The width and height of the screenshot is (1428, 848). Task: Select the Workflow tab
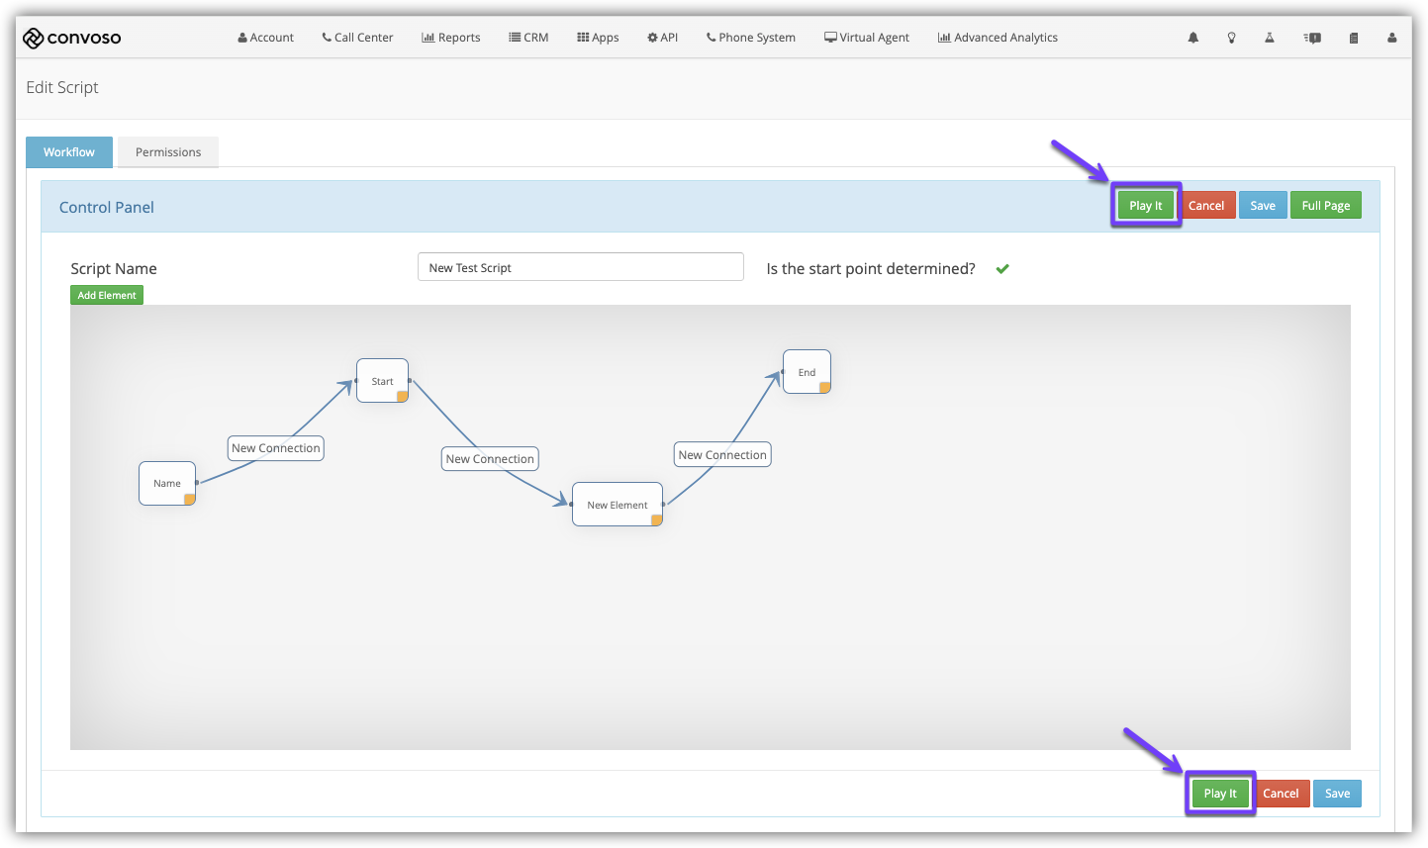tap(69, 152)
